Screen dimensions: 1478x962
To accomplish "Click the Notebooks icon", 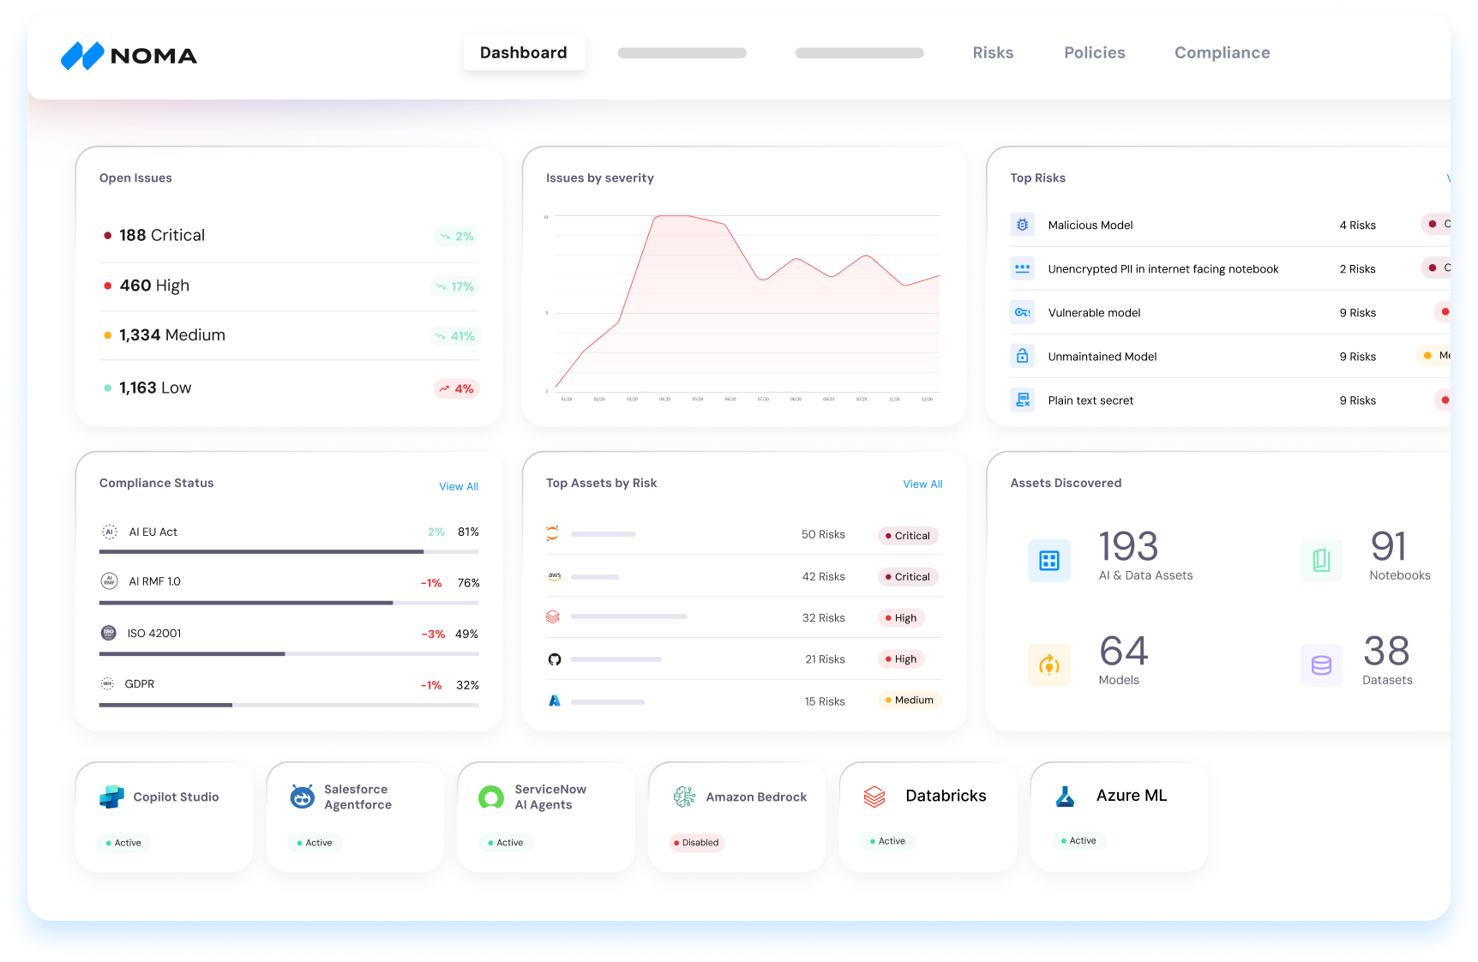I will (x=1321, y=561).
